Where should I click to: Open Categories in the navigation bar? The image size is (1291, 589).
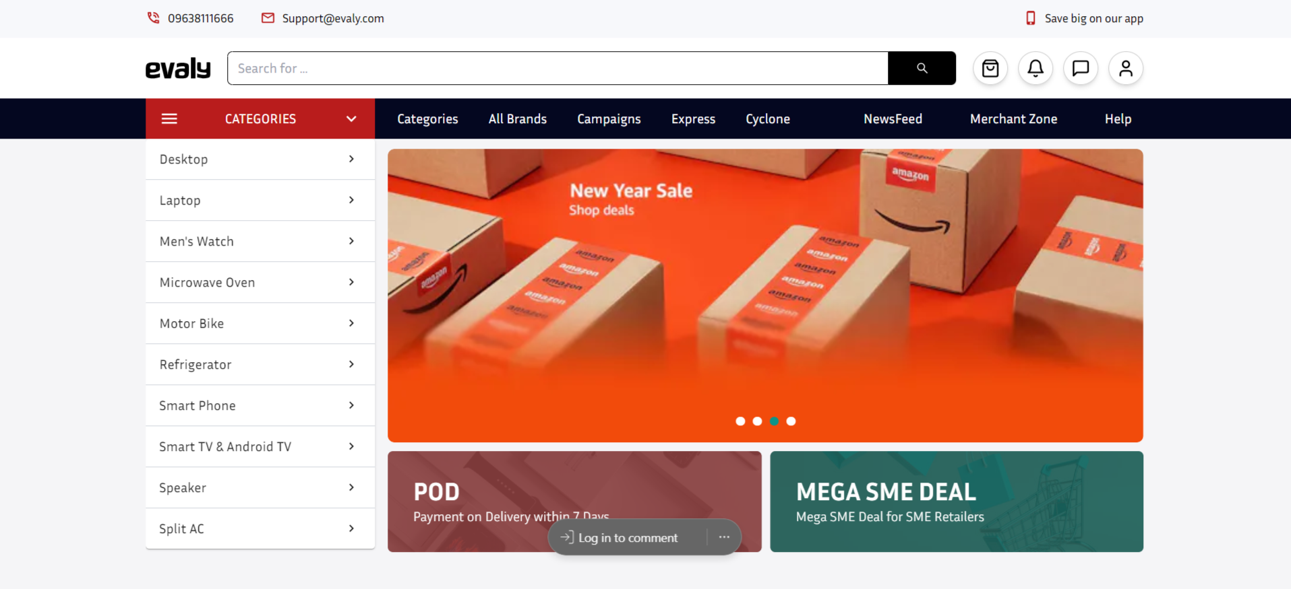427,119
